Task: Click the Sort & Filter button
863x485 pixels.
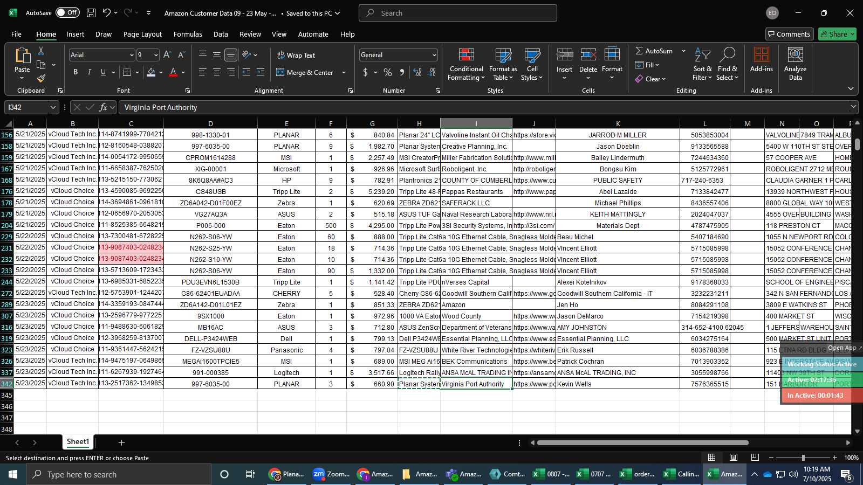Action: tap(702, 64)
